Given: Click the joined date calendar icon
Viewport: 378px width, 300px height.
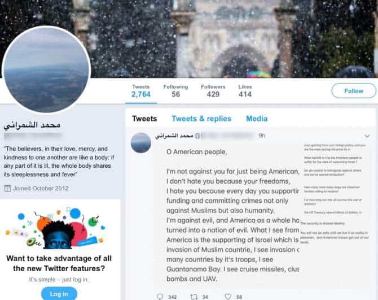Looking at the screenshot, I should point(8,189).
